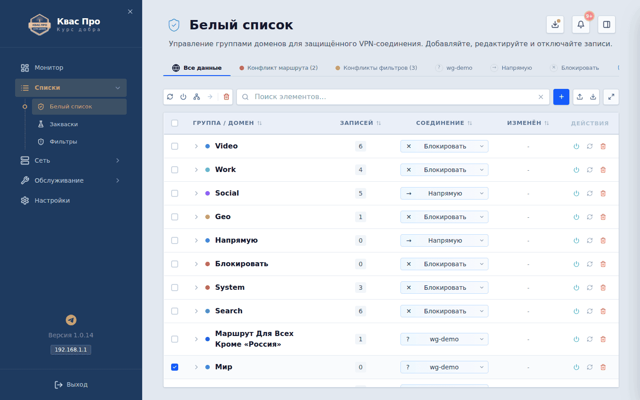The width and height of the screenshot is (640, 400).
Task: Click the power icon in the list toolbar
Action: coord(184,97)
